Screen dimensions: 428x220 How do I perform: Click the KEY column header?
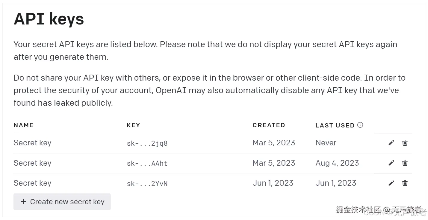coord(133,125)
